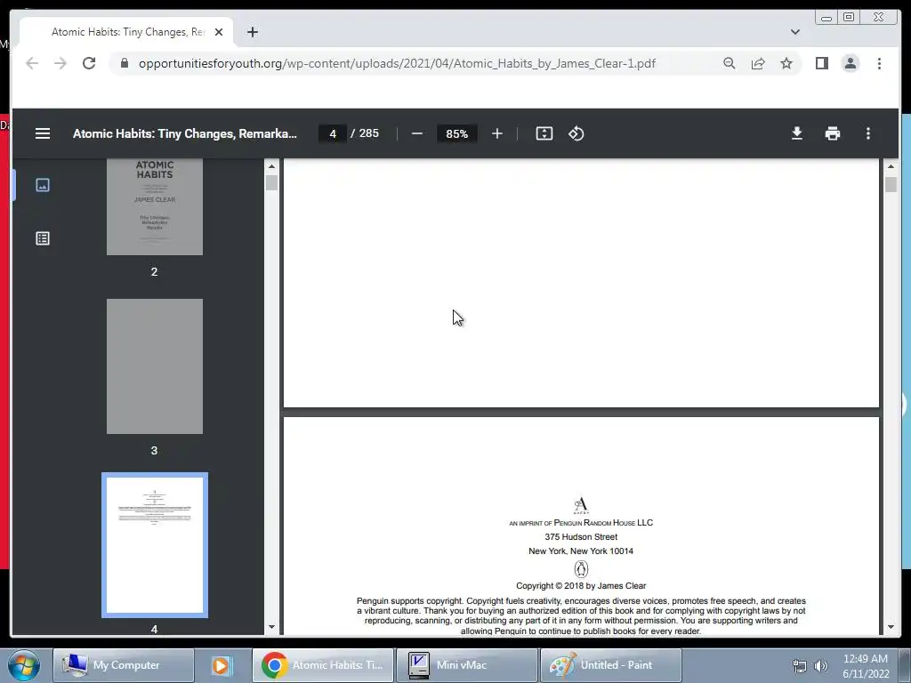This screenshot has width=911, height=683.
Task: Click the PDF zoom in plus button
Action: [x=496, y=133]
